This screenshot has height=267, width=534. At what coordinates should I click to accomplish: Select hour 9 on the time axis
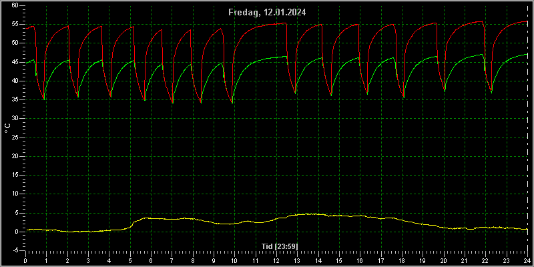tap(214, 260)
